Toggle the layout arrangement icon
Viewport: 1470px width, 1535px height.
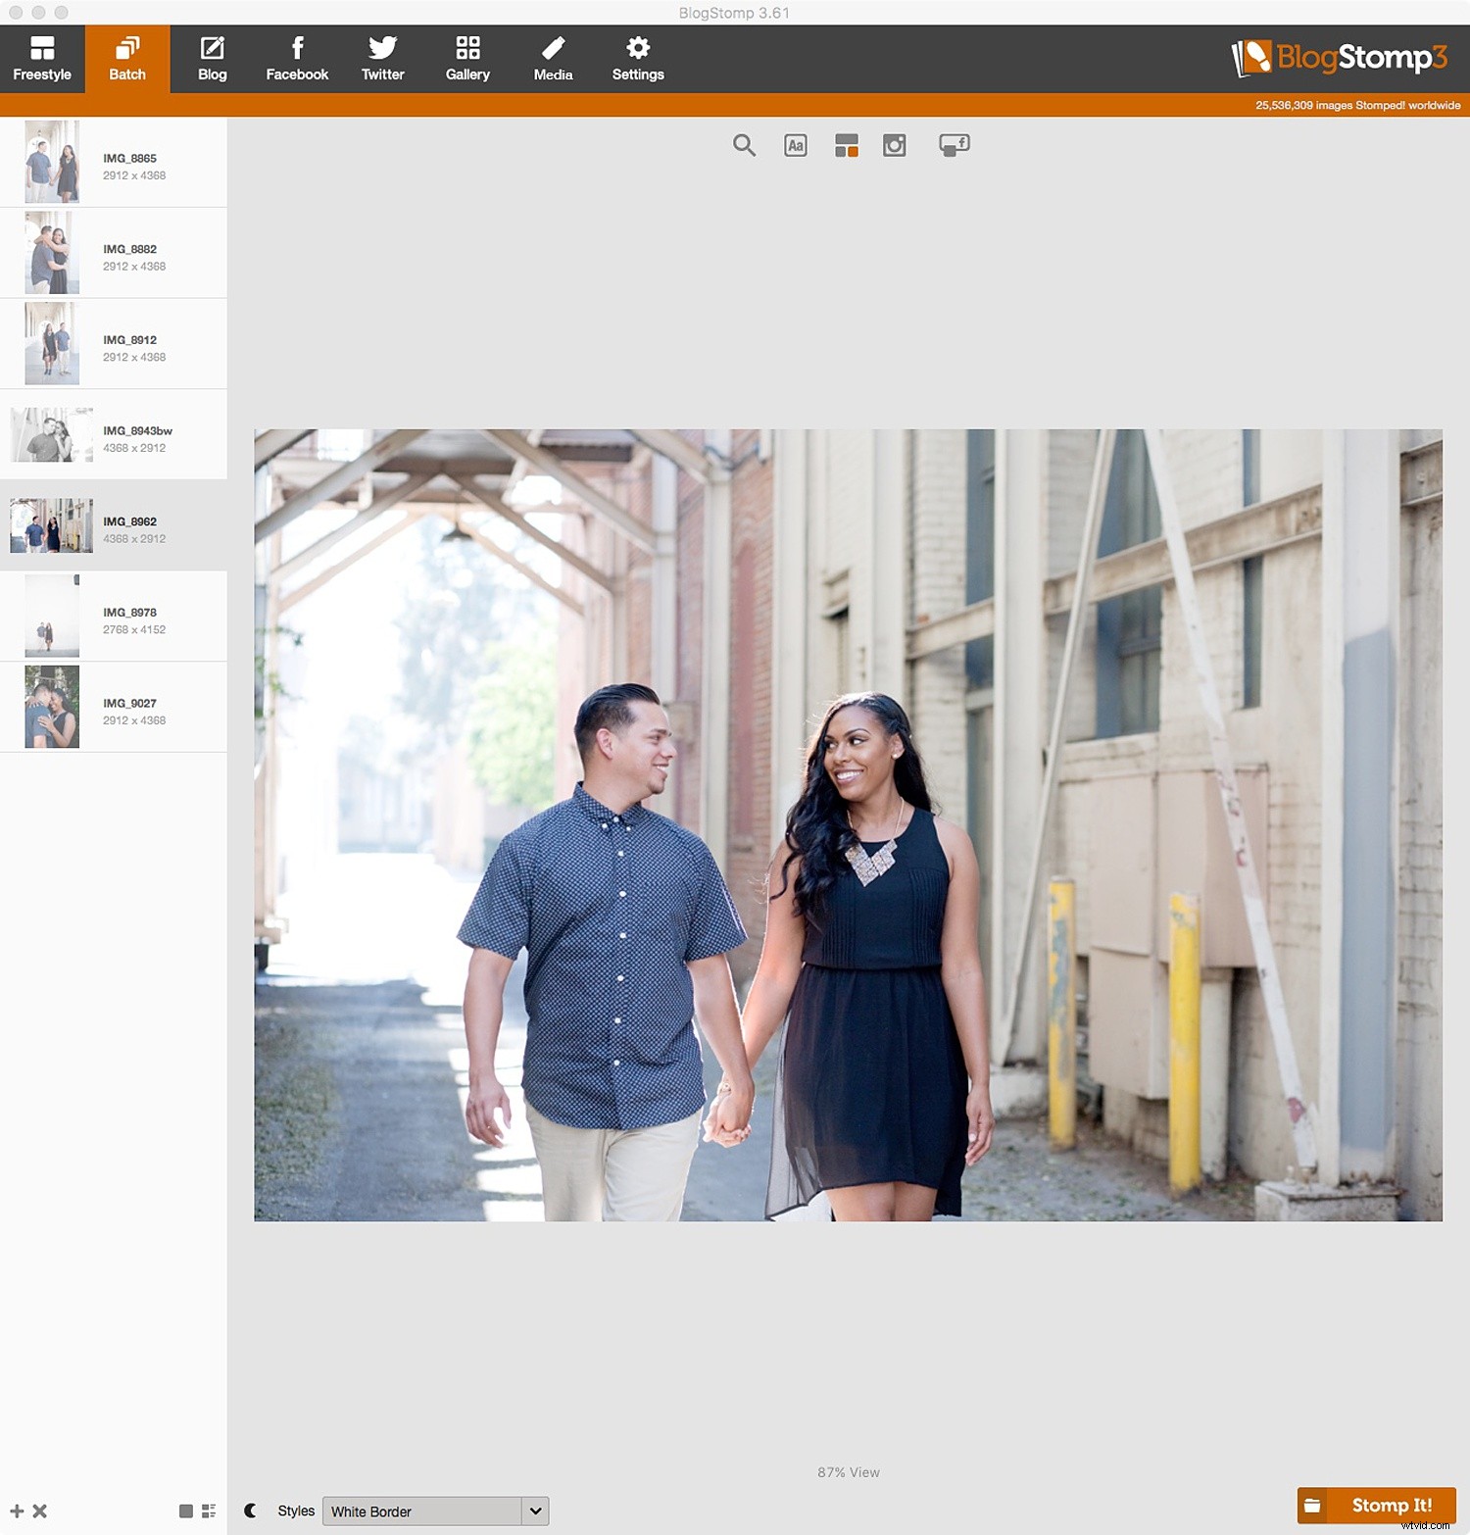[x=847, y=145]
